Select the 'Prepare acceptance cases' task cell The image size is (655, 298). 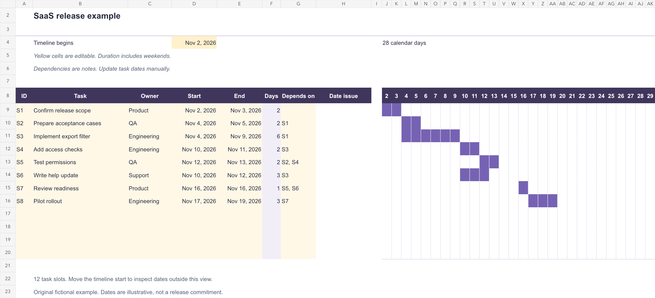pos(80,123)
